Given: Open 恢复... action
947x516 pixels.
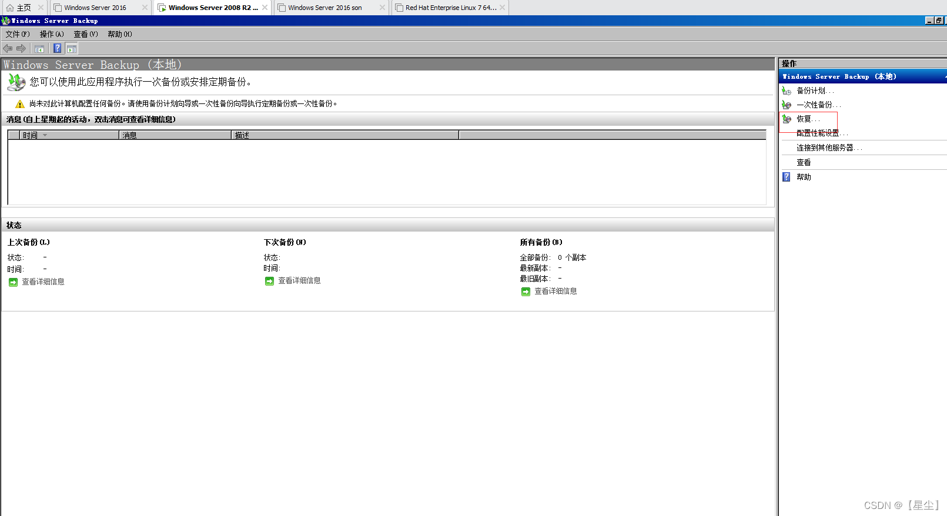Looking at the screenshot, I should (x=808, y=119).
